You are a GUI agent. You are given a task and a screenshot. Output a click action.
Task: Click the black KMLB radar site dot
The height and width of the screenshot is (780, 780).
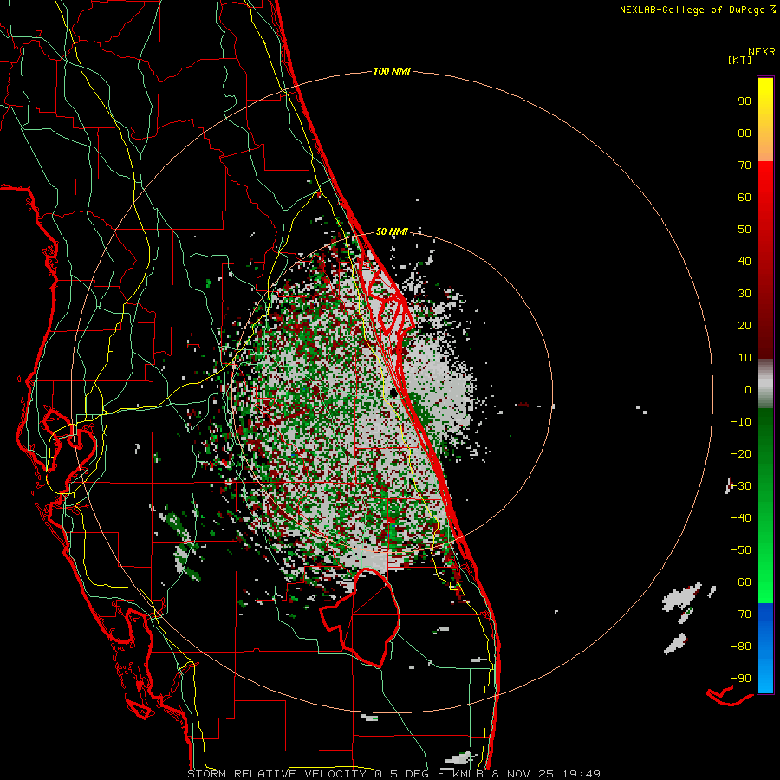(x=393, y=393)
